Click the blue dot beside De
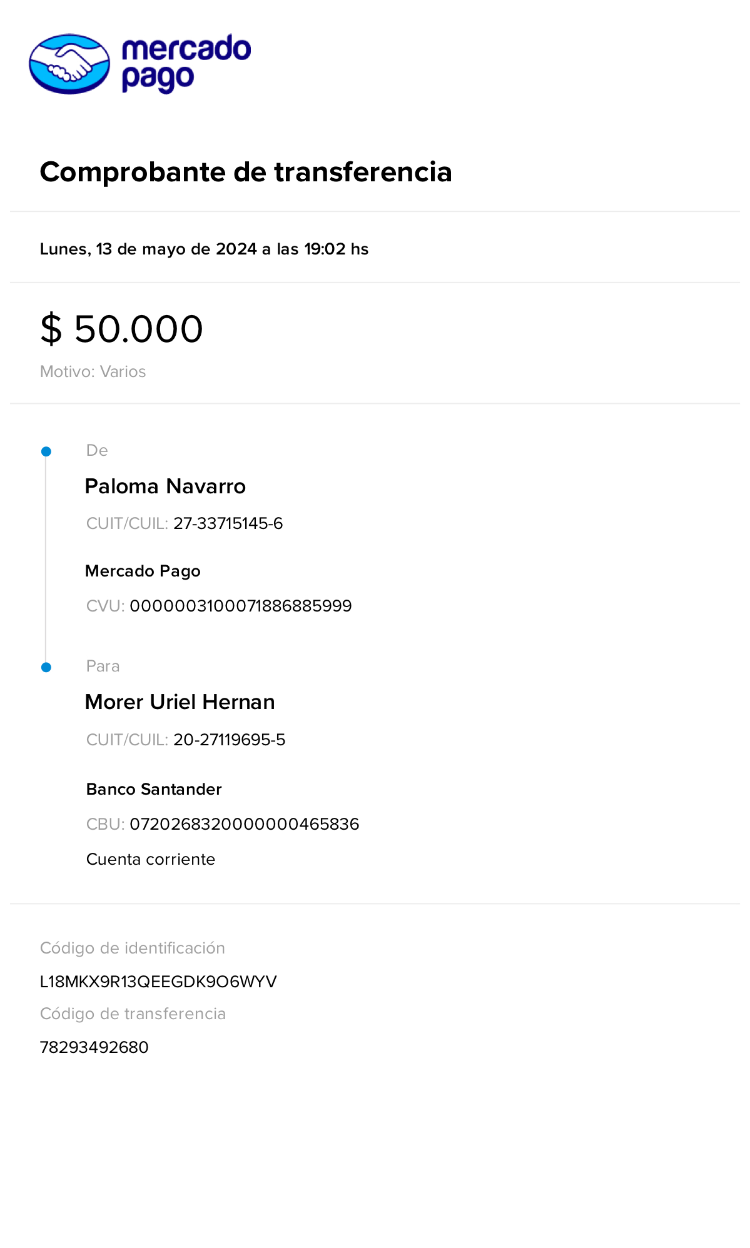 pyautogui.click(x=46, y=451)
